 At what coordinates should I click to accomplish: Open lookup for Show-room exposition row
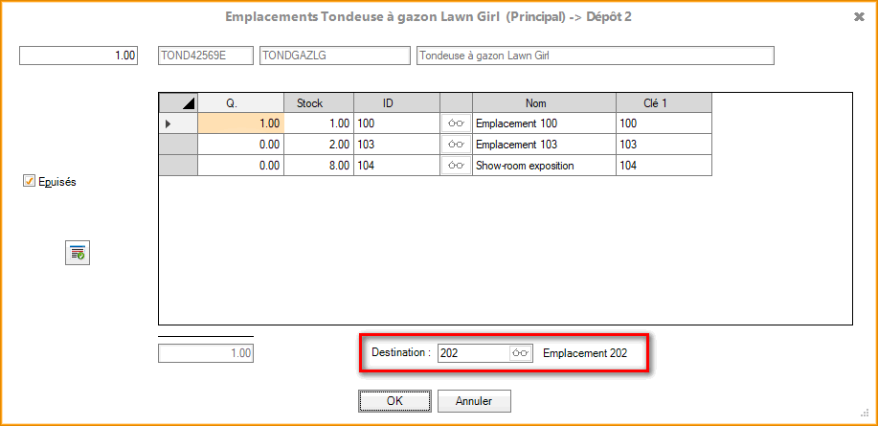(x=456, y=166)
